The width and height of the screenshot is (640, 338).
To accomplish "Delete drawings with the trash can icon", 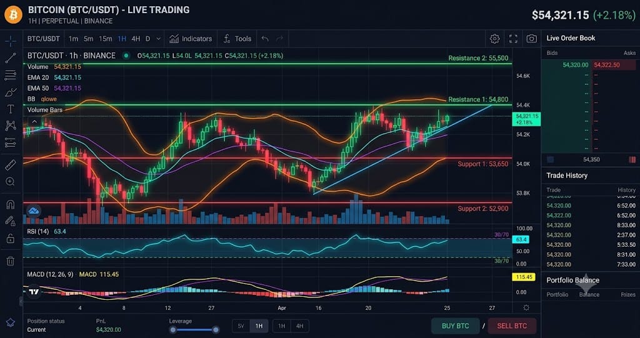I will (x=11, y=261).
